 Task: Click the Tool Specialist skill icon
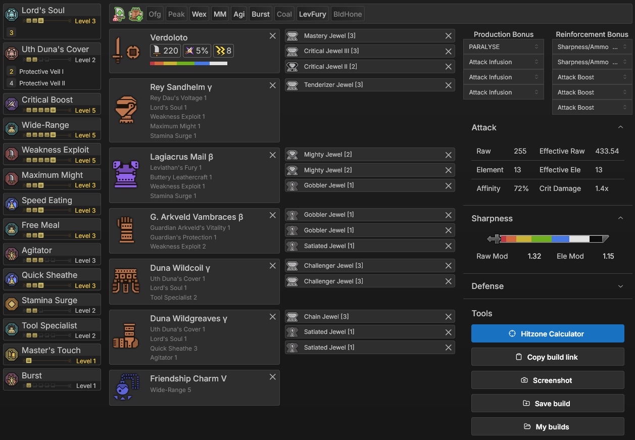tap(11, 329)
